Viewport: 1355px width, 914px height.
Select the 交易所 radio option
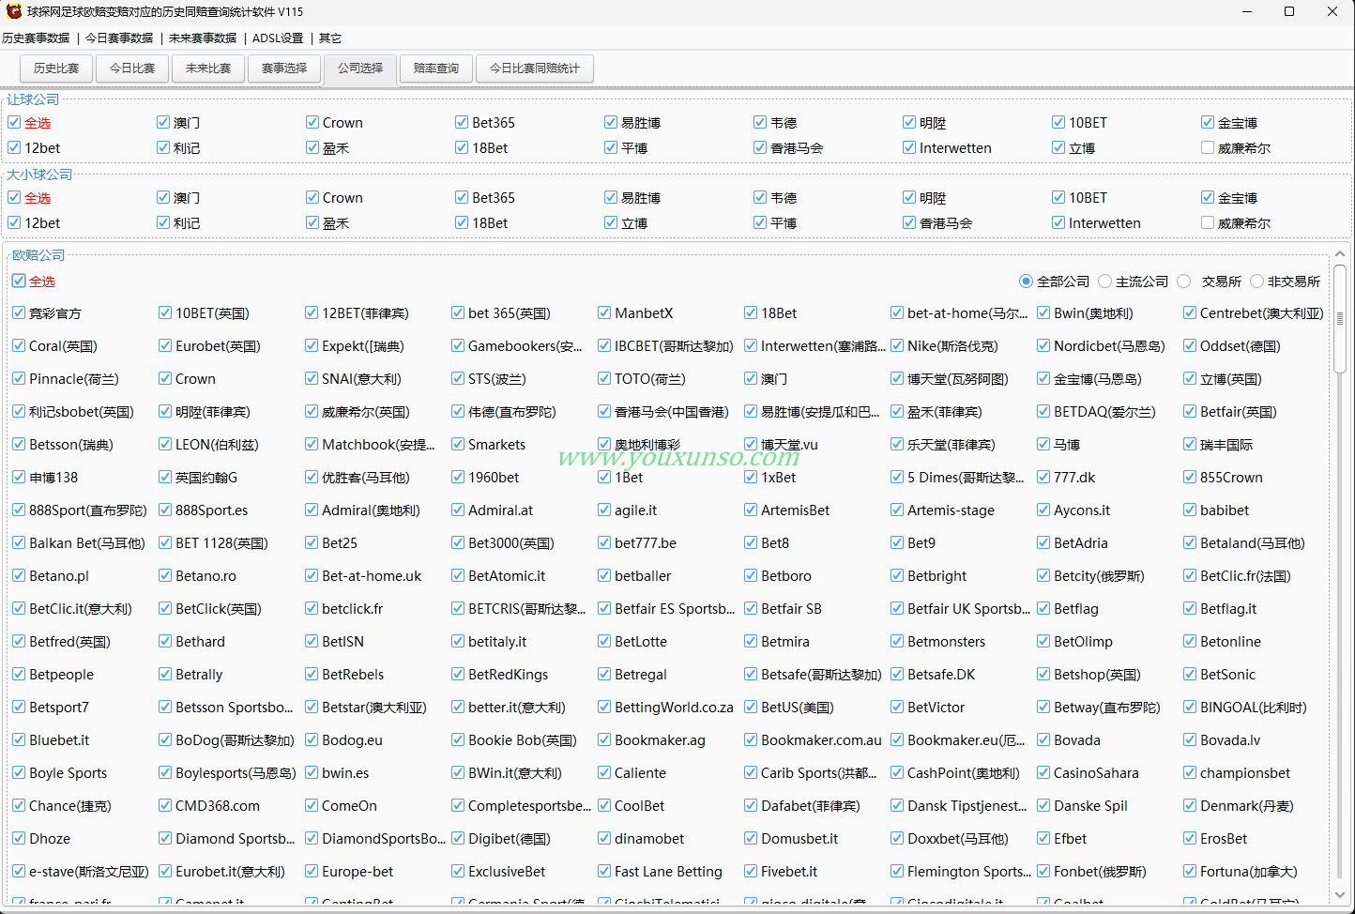tap(1184, 281)
